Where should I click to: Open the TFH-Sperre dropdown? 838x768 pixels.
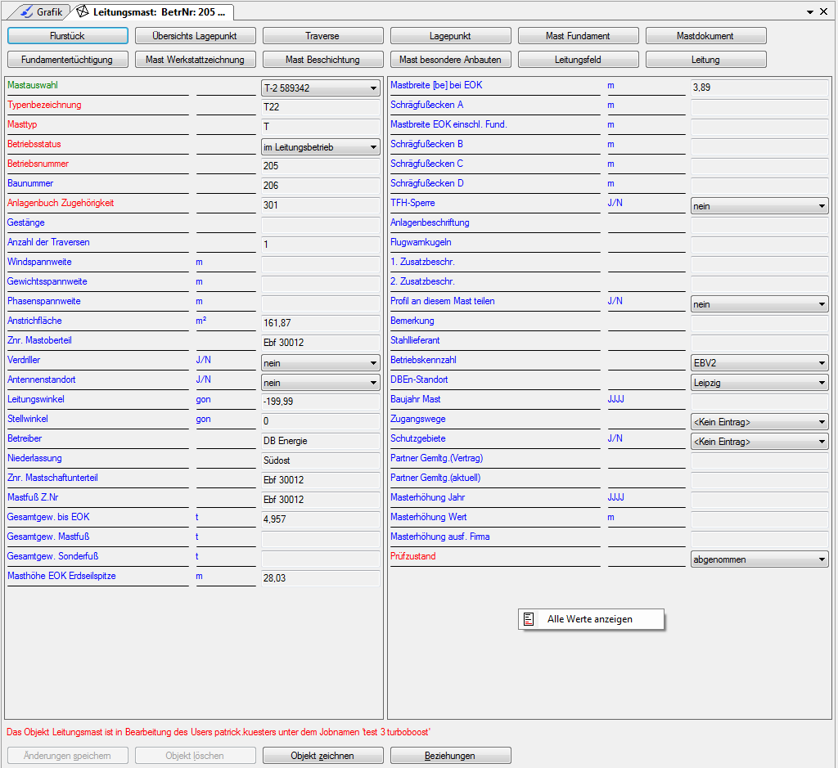tap(822, 206)
